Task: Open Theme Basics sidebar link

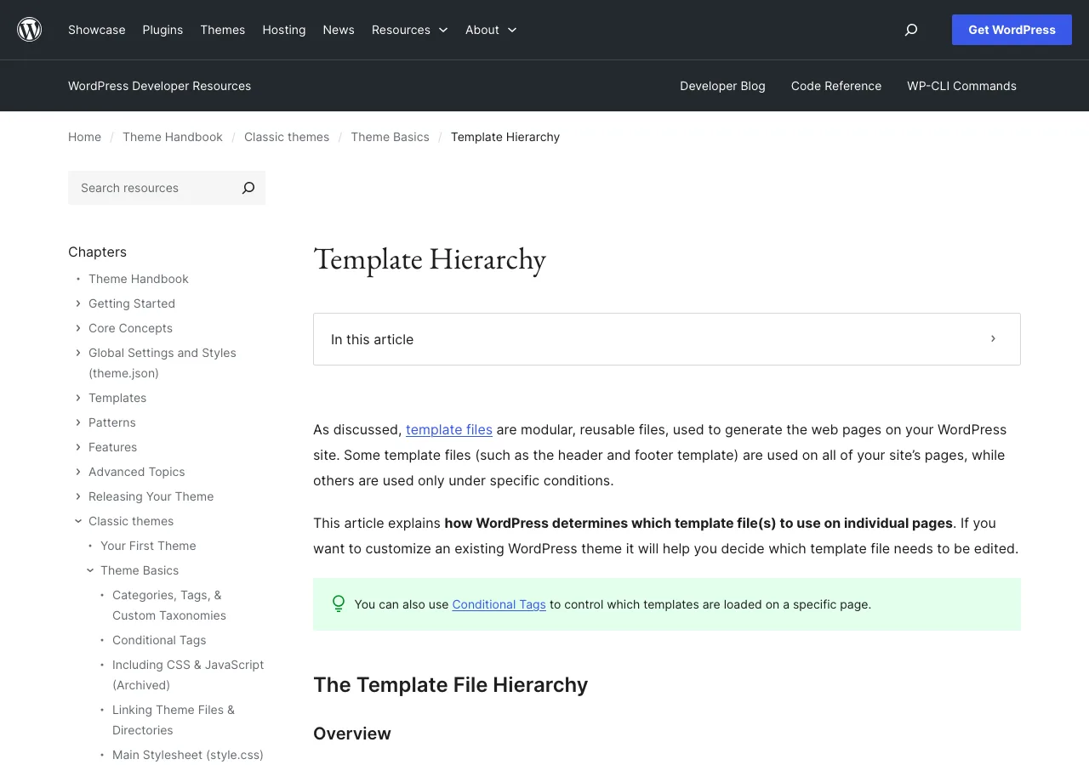Action: click(x=140, y=570)
